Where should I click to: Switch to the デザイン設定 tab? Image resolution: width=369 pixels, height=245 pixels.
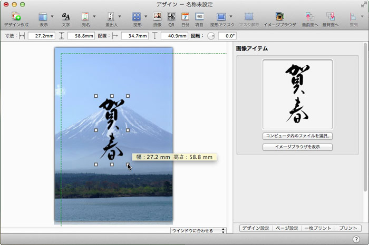click(256, 228)
